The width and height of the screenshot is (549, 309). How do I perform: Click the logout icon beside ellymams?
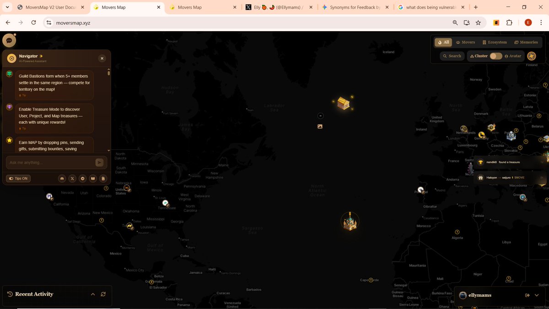click(527, 295)
